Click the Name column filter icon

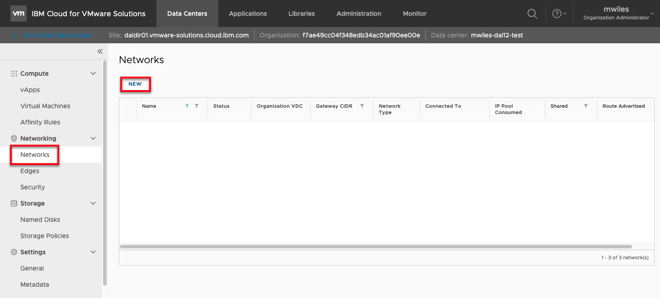[197, 106]
